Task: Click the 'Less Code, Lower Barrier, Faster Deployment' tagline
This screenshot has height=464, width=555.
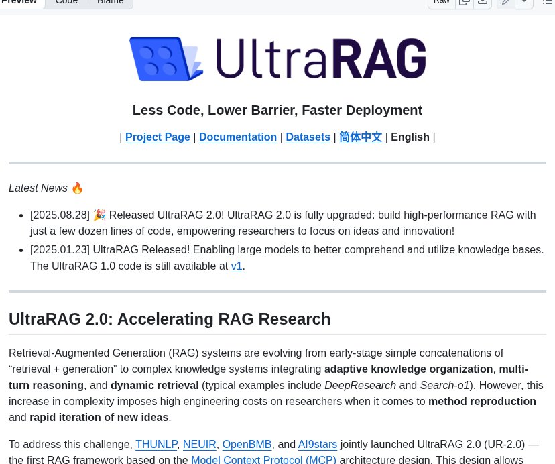Action: pos(277,110)
